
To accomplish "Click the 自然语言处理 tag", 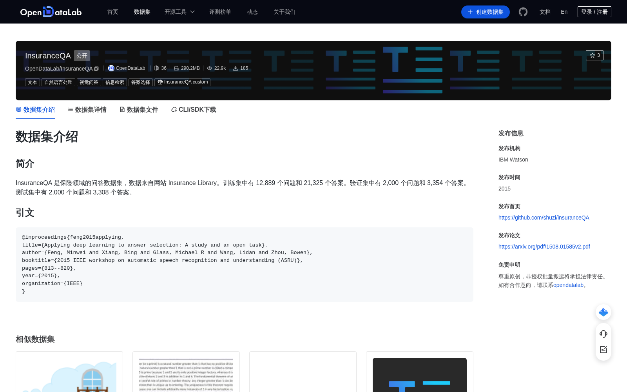I will click(x=58, y=82).
